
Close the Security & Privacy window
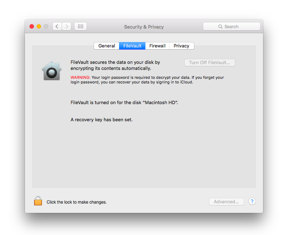pyautogui.click(x=32, y=26)
